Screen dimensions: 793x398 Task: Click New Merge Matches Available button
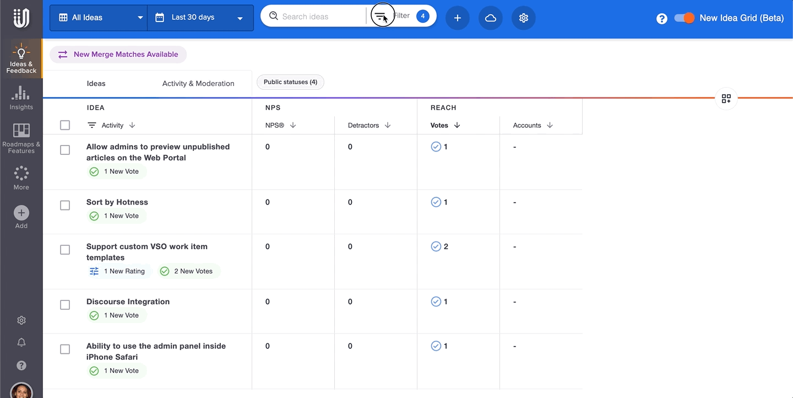click(x=118, y=54)
